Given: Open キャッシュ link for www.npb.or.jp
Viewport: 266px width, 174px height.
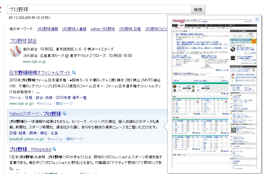Looking at the screenshot, I should (44, 104).
